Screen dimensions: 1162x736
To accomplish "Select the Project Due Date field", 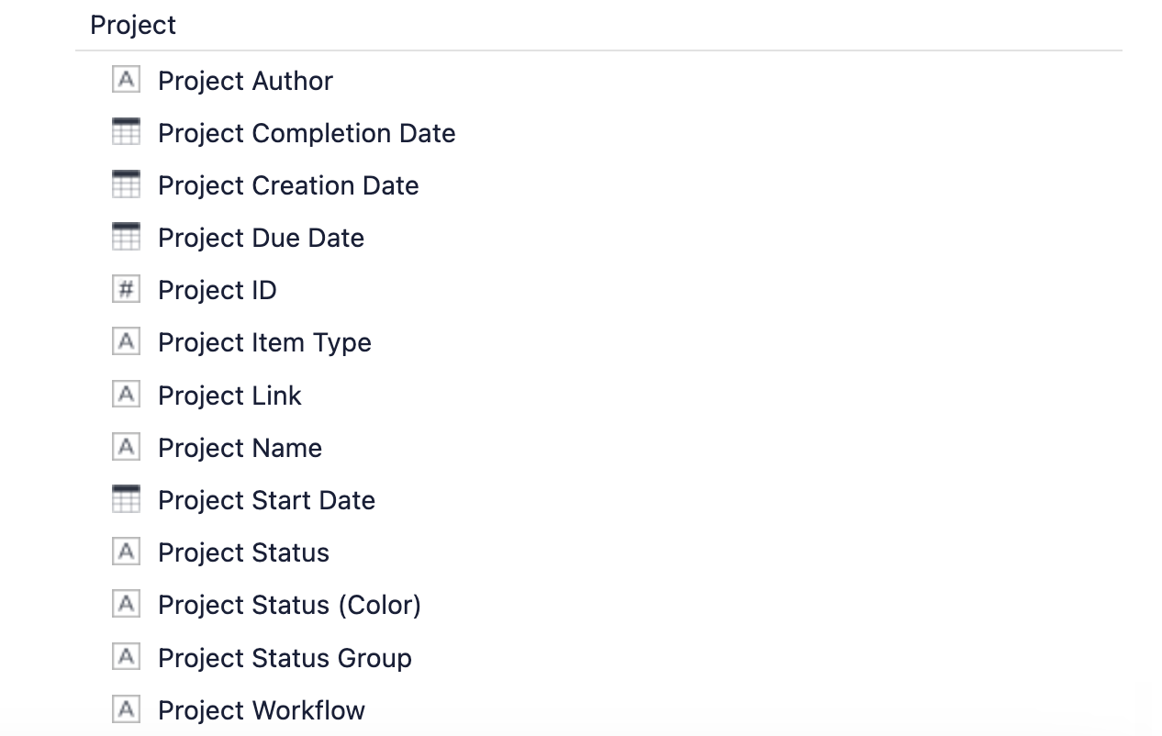I will point(261,238).
